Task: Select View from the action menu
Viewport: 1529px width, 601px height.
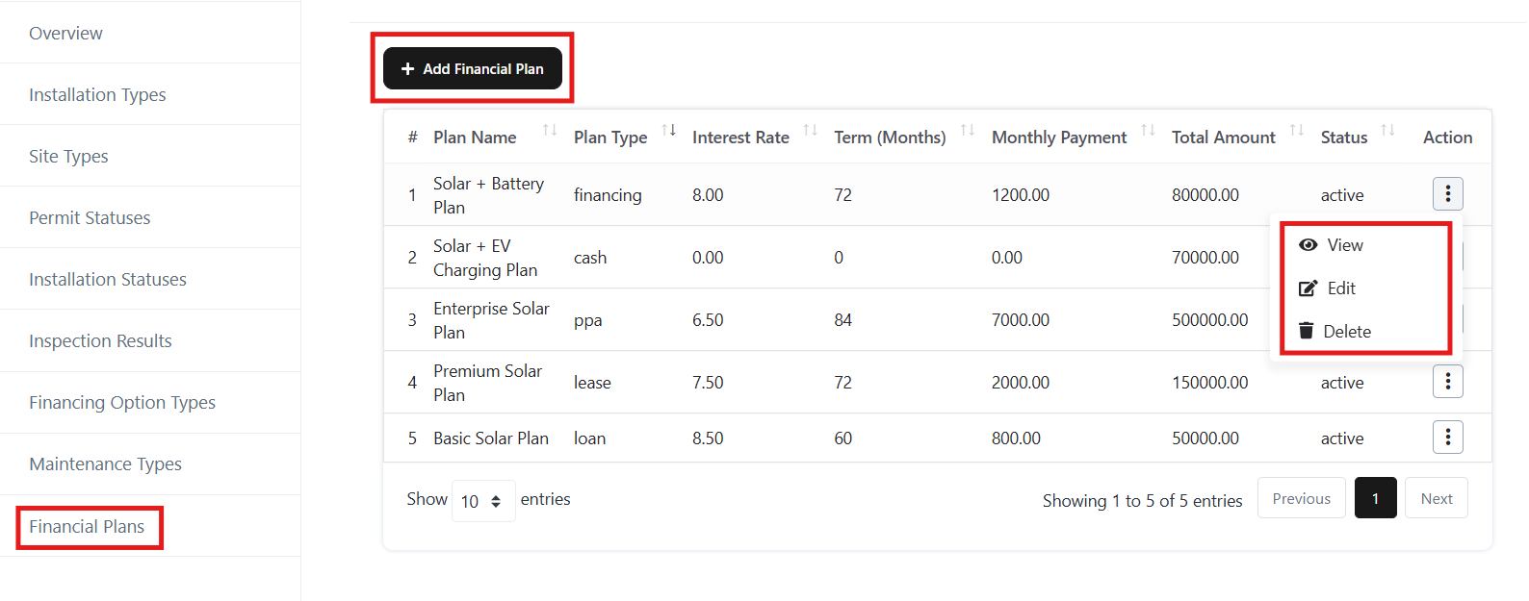Action: (x=1344, y=245)
